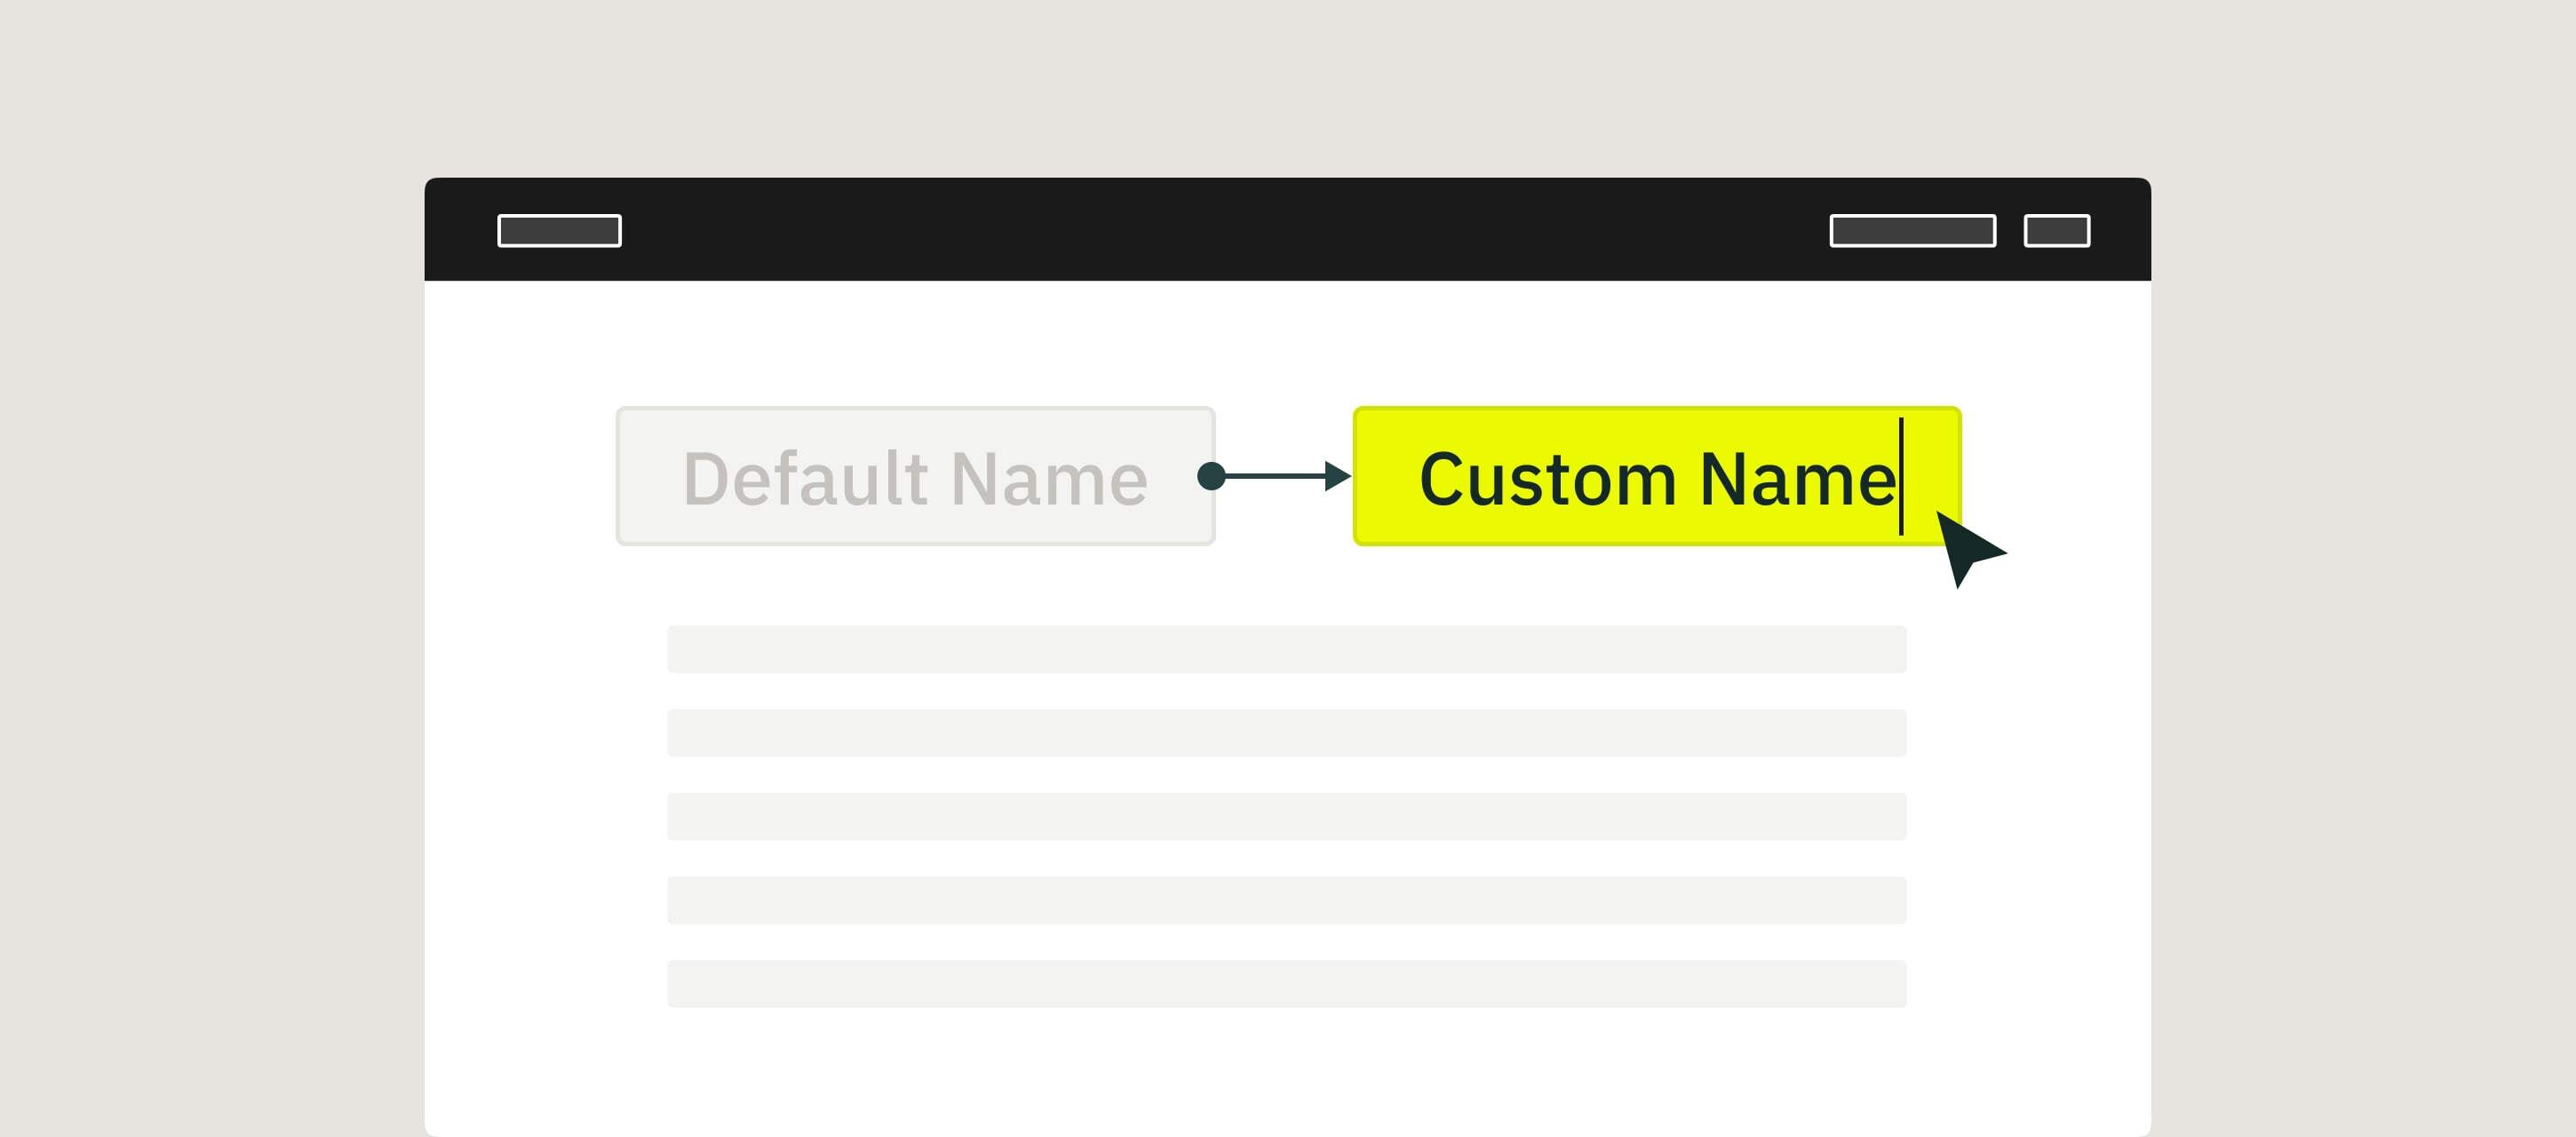Click the arrowhead pointing to Custom Name
This screenshot has height=1137, width=2576.
(x=1337, y=476)
